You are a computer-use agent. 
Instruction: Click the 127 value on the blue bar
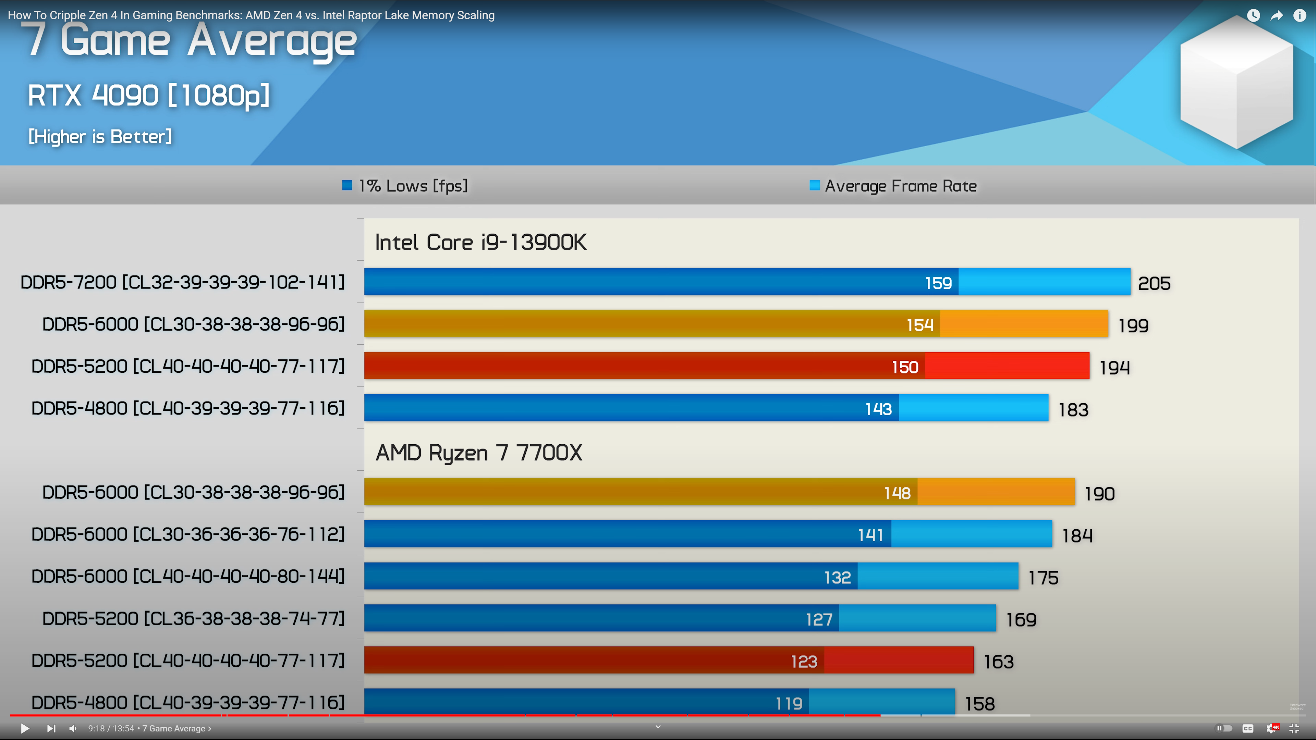click(x=819, y=619)
